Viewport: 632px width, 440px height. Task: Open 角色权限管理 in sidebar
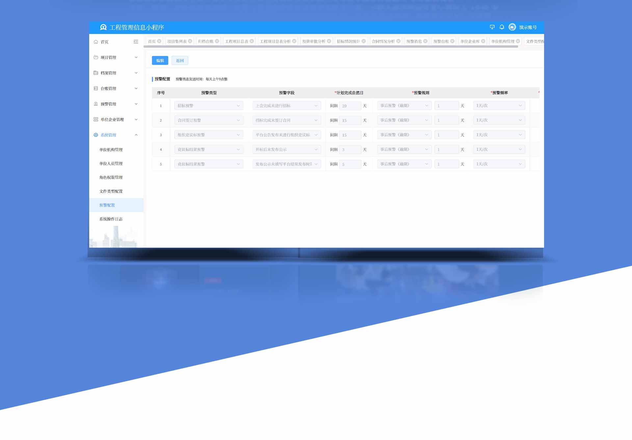[111, 178]
